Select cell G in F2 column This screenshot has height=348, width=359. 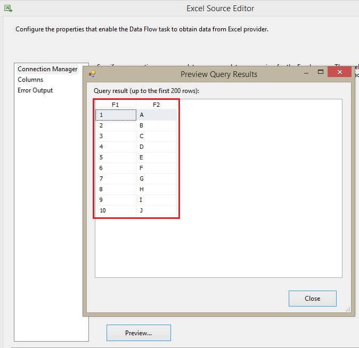tap(157, 179)
